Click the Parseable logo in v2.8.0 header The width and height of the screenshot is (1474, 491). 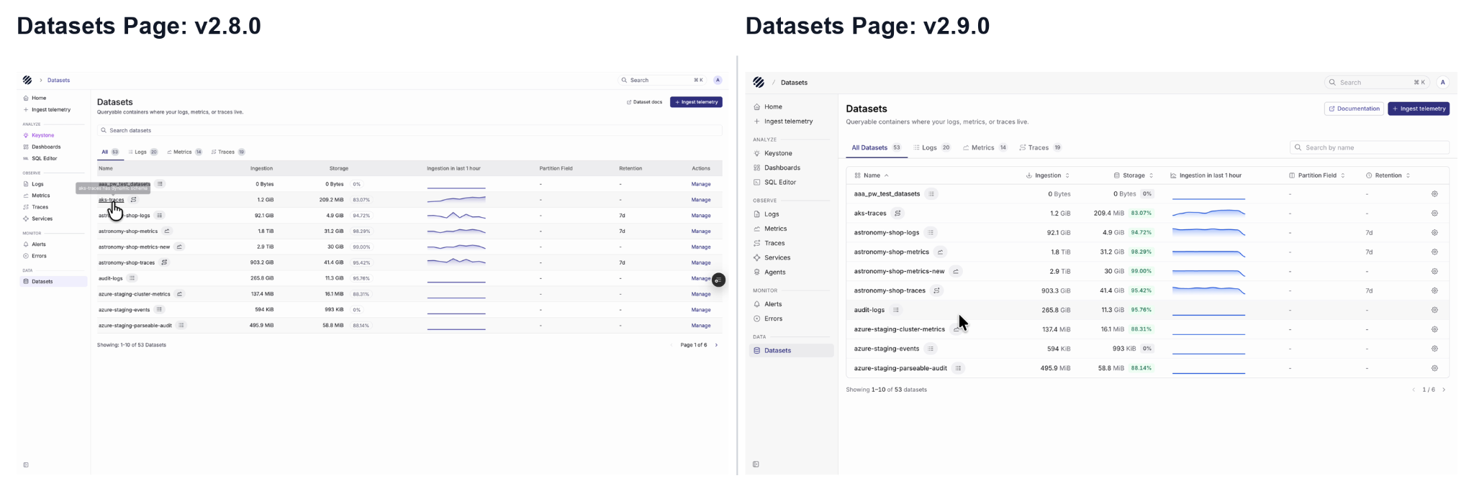coord(27,80)
